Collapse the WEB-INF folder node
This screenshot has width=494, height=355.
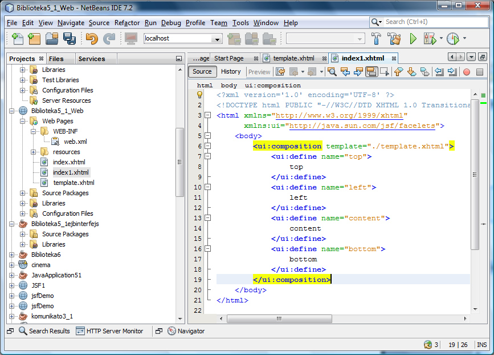(33, 131)
